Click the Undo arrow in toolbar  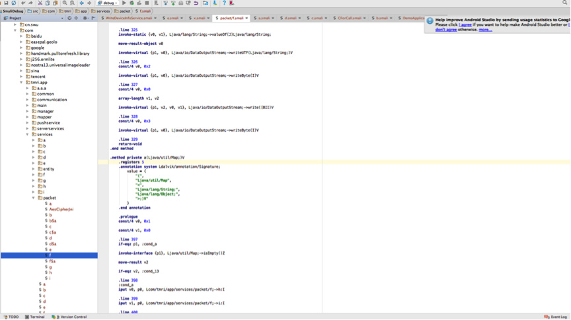[x=22, y=3]
